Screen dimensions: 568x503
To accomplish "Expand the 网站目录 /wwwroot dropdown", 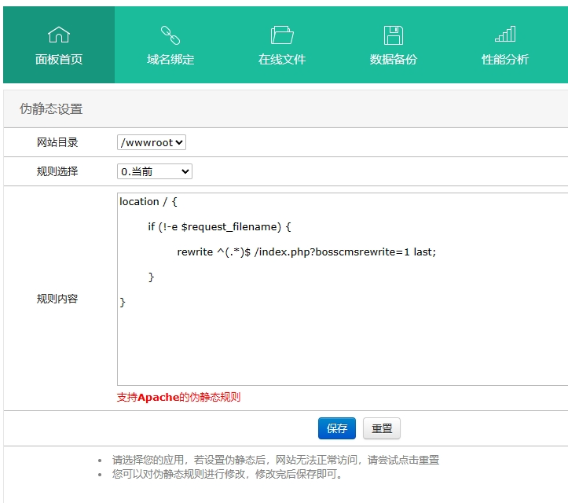I will (x=152, y=142).
